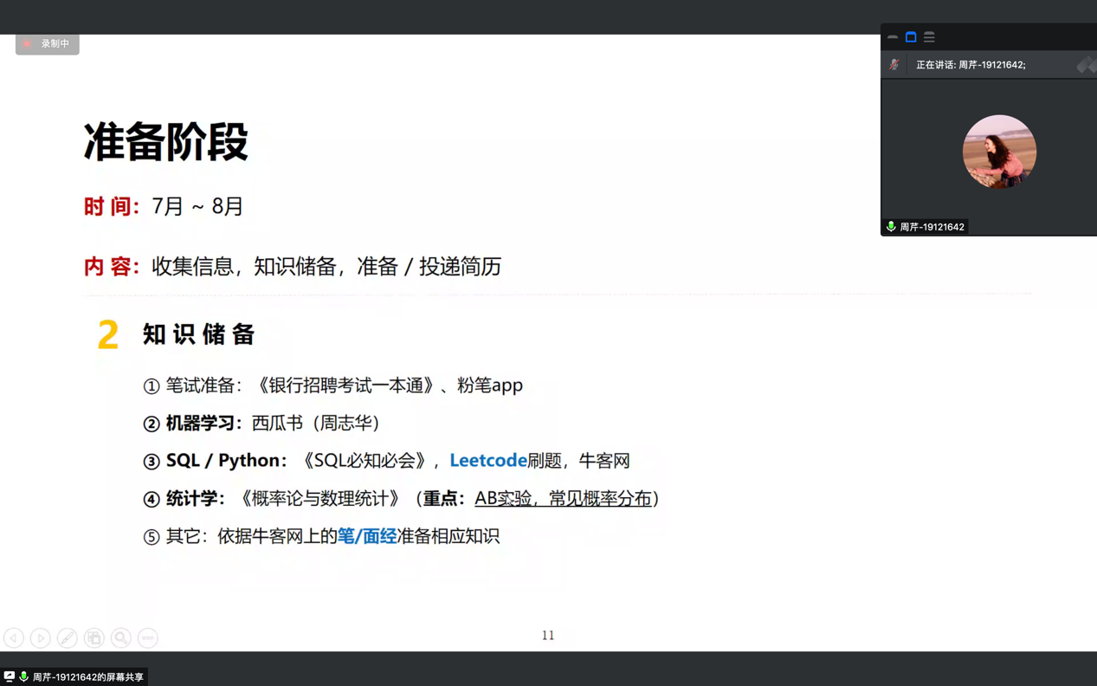Click the 录制中 recording indicator

48,43
